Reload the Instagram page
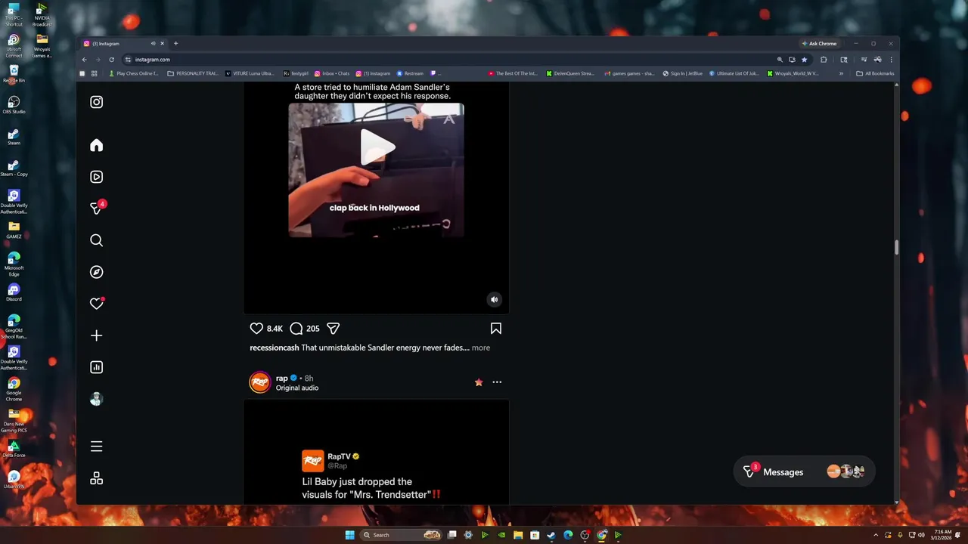 112,60
